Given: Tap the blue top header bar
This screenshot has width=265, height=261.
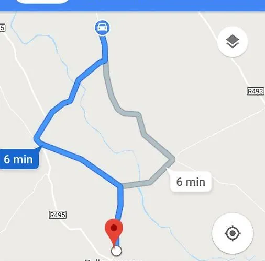Looking at the screenshot, I should [x=132, y=6].
